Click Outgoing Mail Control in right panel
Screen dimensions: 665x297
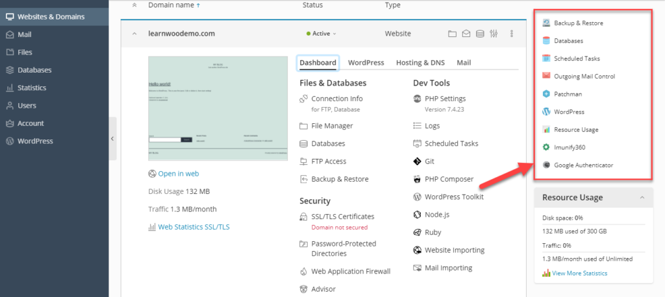click(x=584, y=77)
